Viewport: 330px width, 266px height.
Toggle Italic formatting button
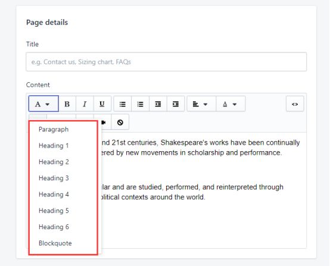85,104
